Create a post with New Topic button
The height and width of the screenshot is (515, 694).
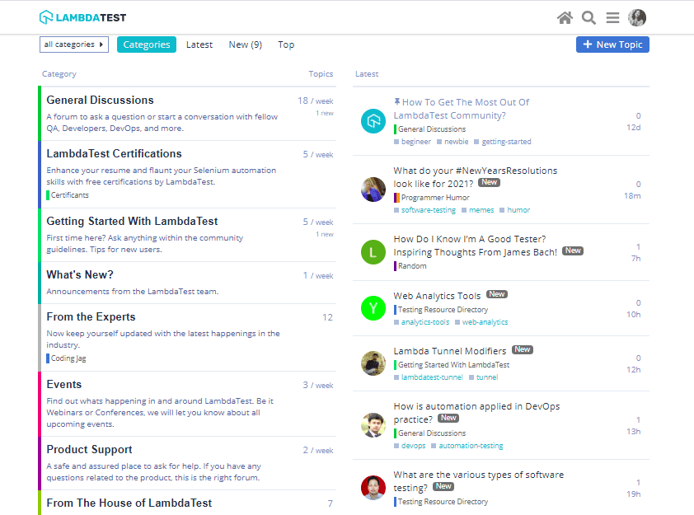[x=612, y=44]
